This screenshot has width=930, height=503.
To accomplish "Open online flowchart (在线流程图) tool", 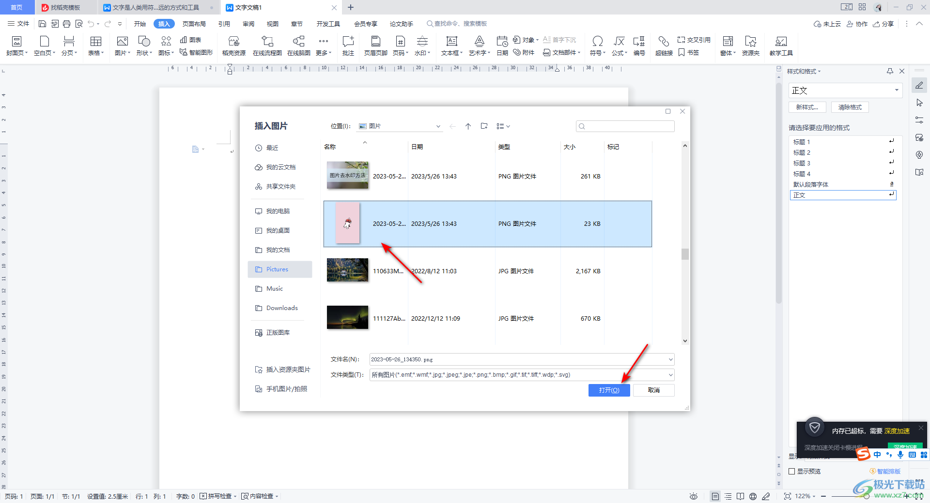I will [x=267, y=46].
